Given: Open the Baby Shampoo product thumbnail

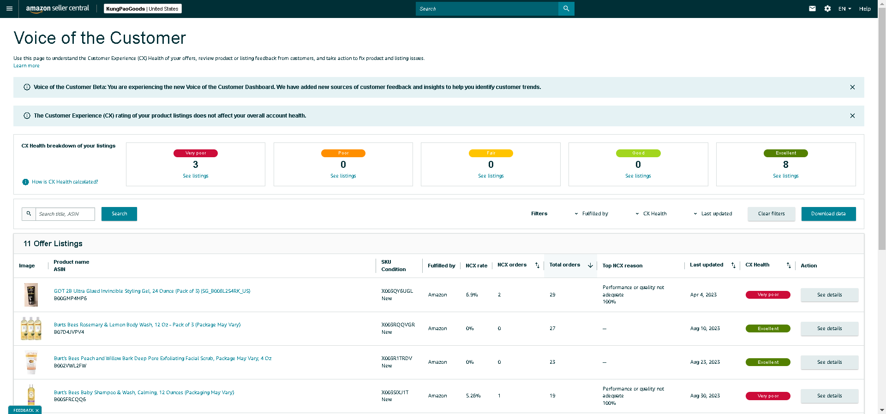Looking at the screenshot, I should click(31, 396).
